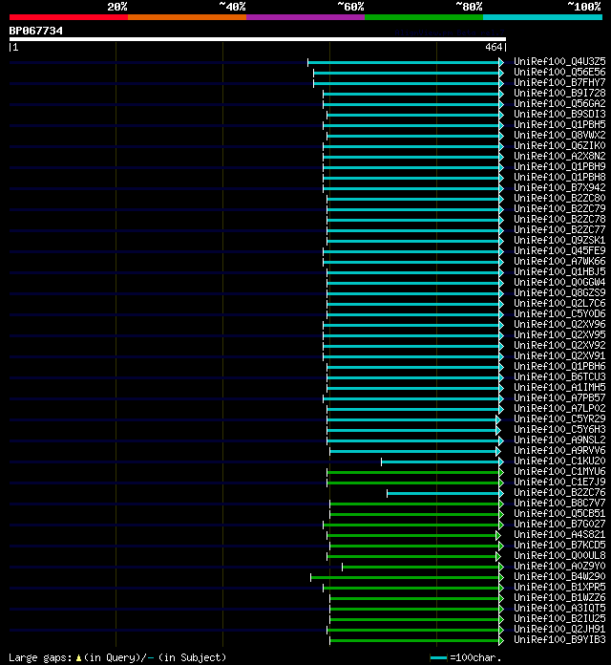Select the UniRef100_C5Y0D6 label
The image size is (611, 665).
point(559,313)
